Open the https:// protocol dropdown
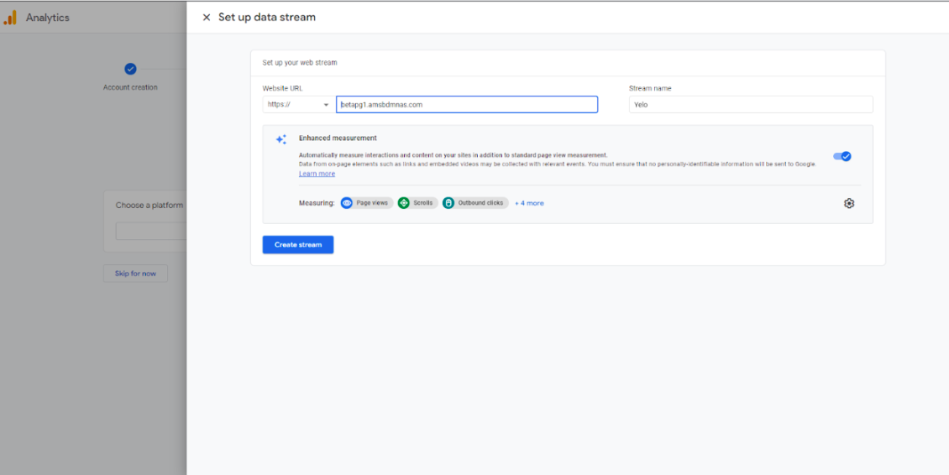Image resolution: width=949 pixels, height=475 pixels. tap(297, 105)
